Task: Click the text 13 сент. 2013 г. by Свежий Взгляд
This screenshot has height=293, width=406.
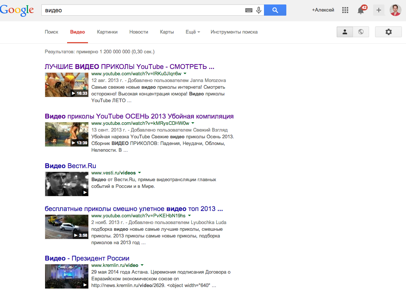Action: point(159,130)
